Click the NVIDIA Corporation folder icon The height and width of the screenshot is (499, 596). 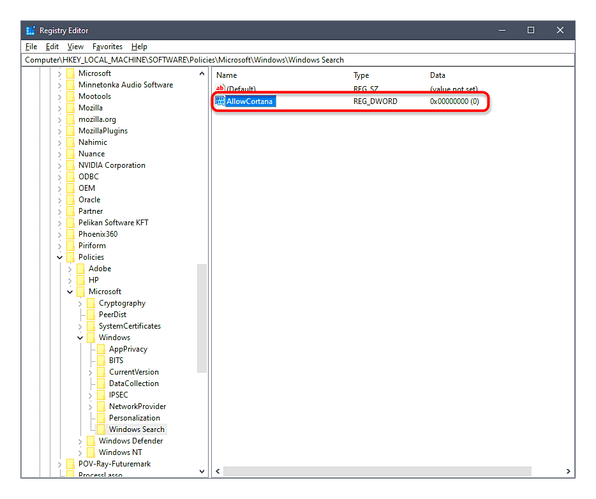70,165
